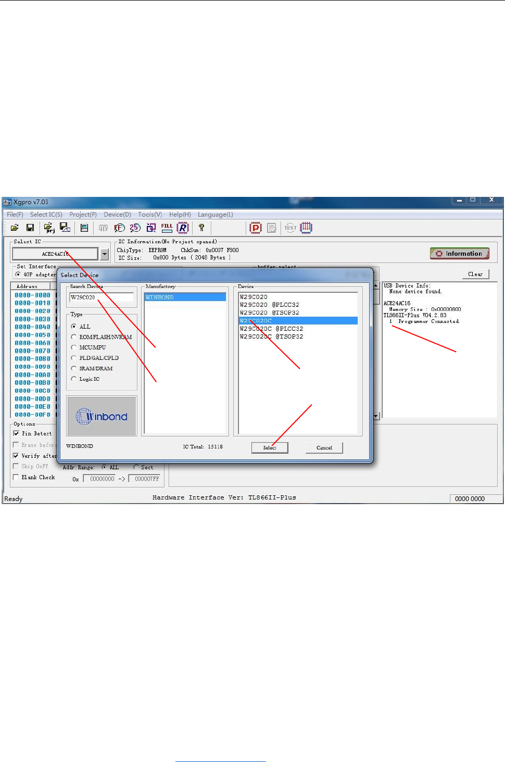Select SRAM/DRAM type radio button
Viewport: 505px width, 762px height.
[x=73, y=368]
